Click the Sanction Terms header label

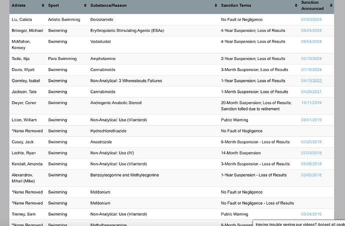pos(236,5)
